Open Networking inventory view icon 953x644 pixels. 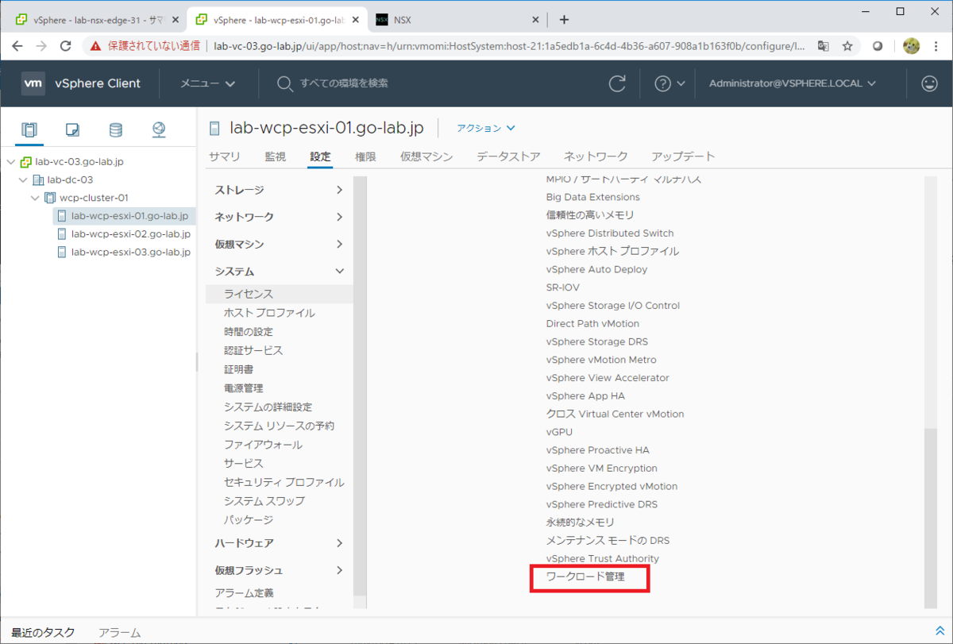click(159, 129)
